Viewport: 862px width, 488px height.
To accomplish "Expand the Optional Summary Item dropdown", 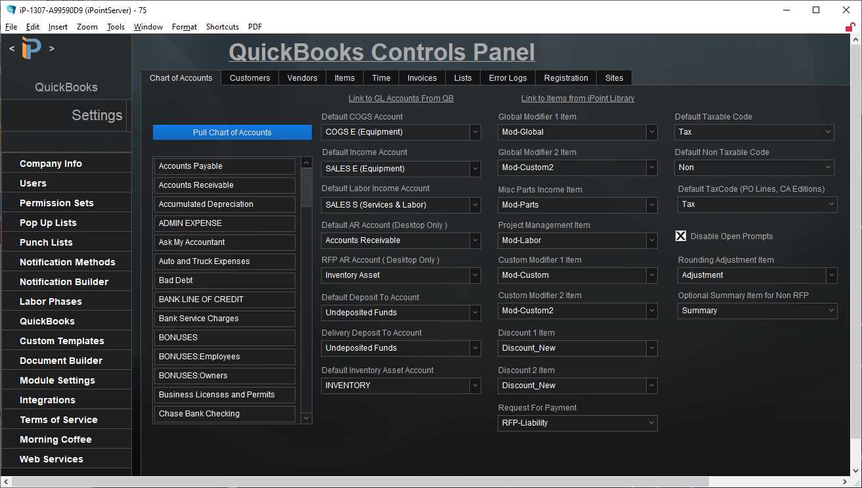I will [x=758, y=311].
